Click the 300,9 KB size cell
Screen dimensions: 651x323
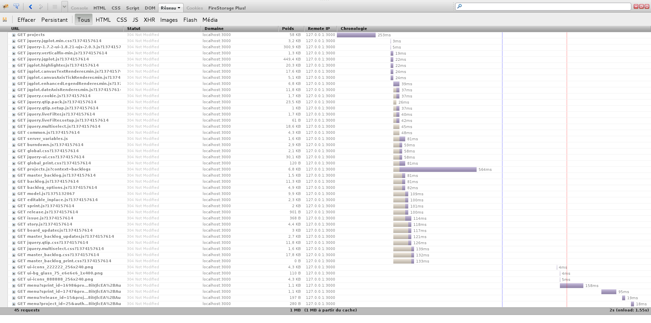click(292, 47)
